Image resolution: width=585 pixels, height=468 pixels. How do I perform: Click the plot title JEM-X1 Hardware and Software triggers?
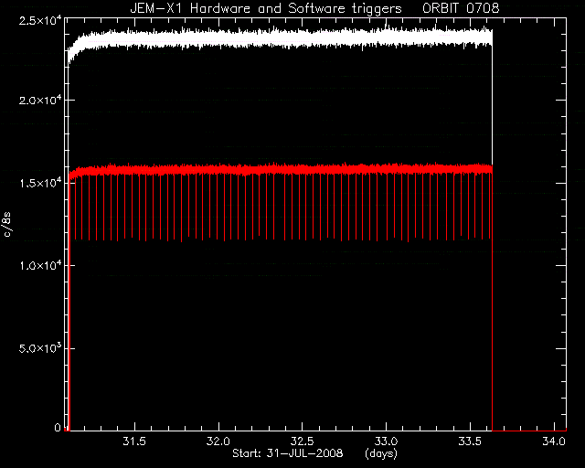(x=266, y=8)
